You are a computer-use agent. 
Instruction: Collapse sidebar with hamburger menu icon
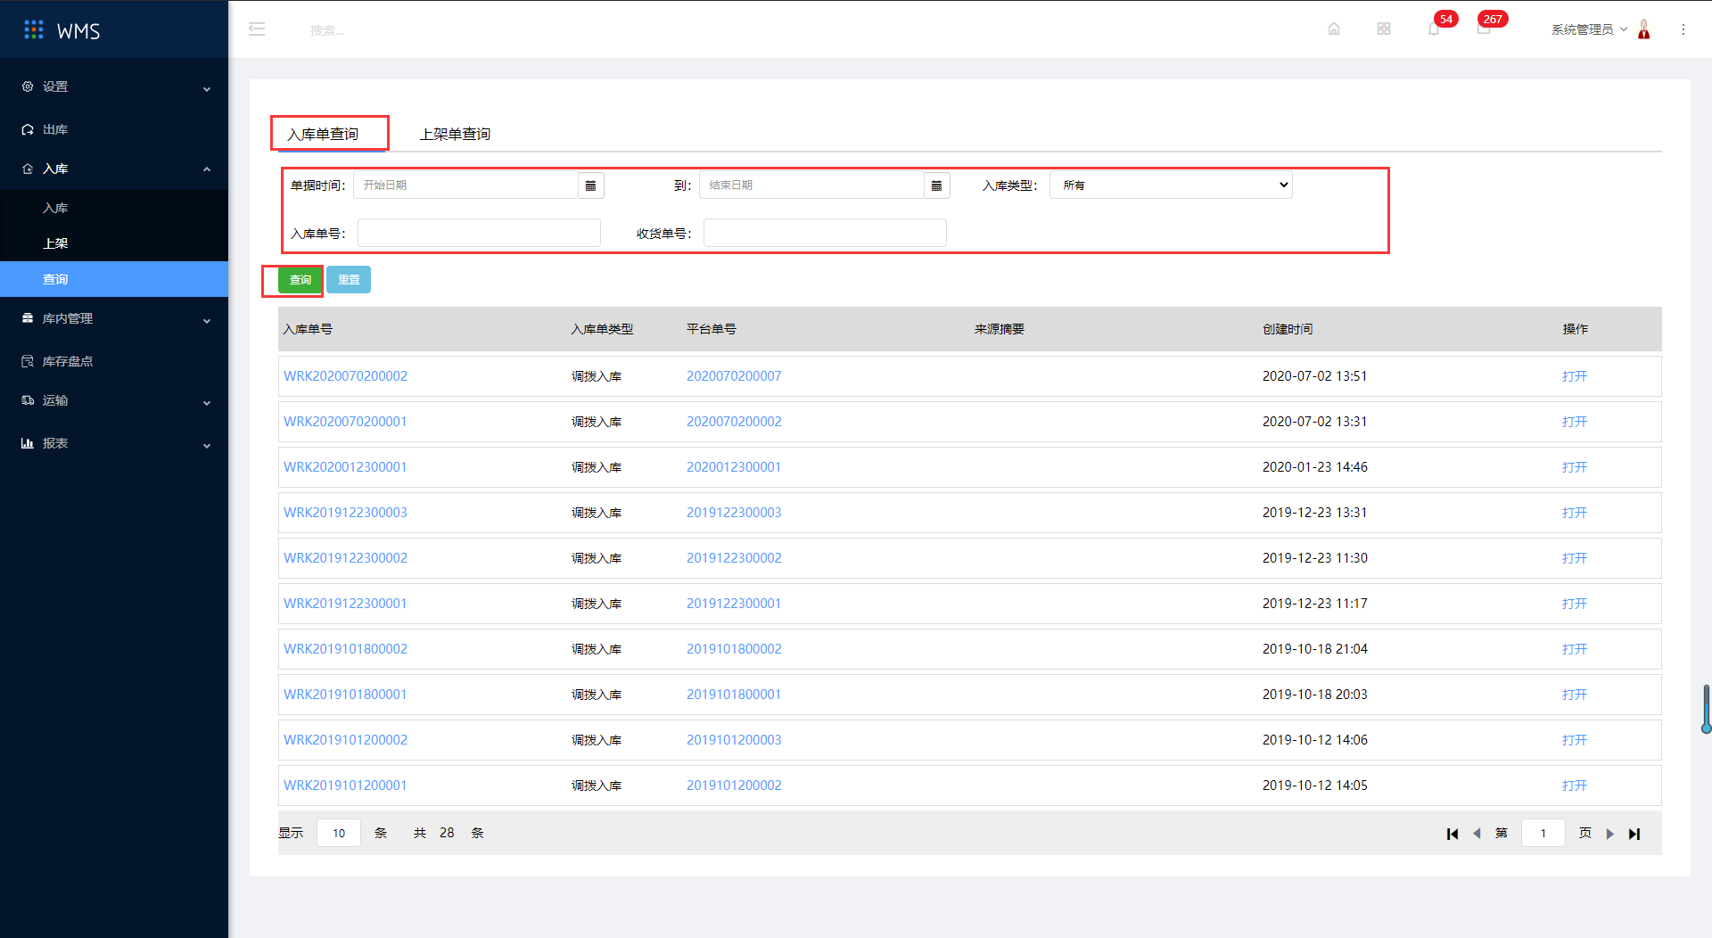point(257,29)
